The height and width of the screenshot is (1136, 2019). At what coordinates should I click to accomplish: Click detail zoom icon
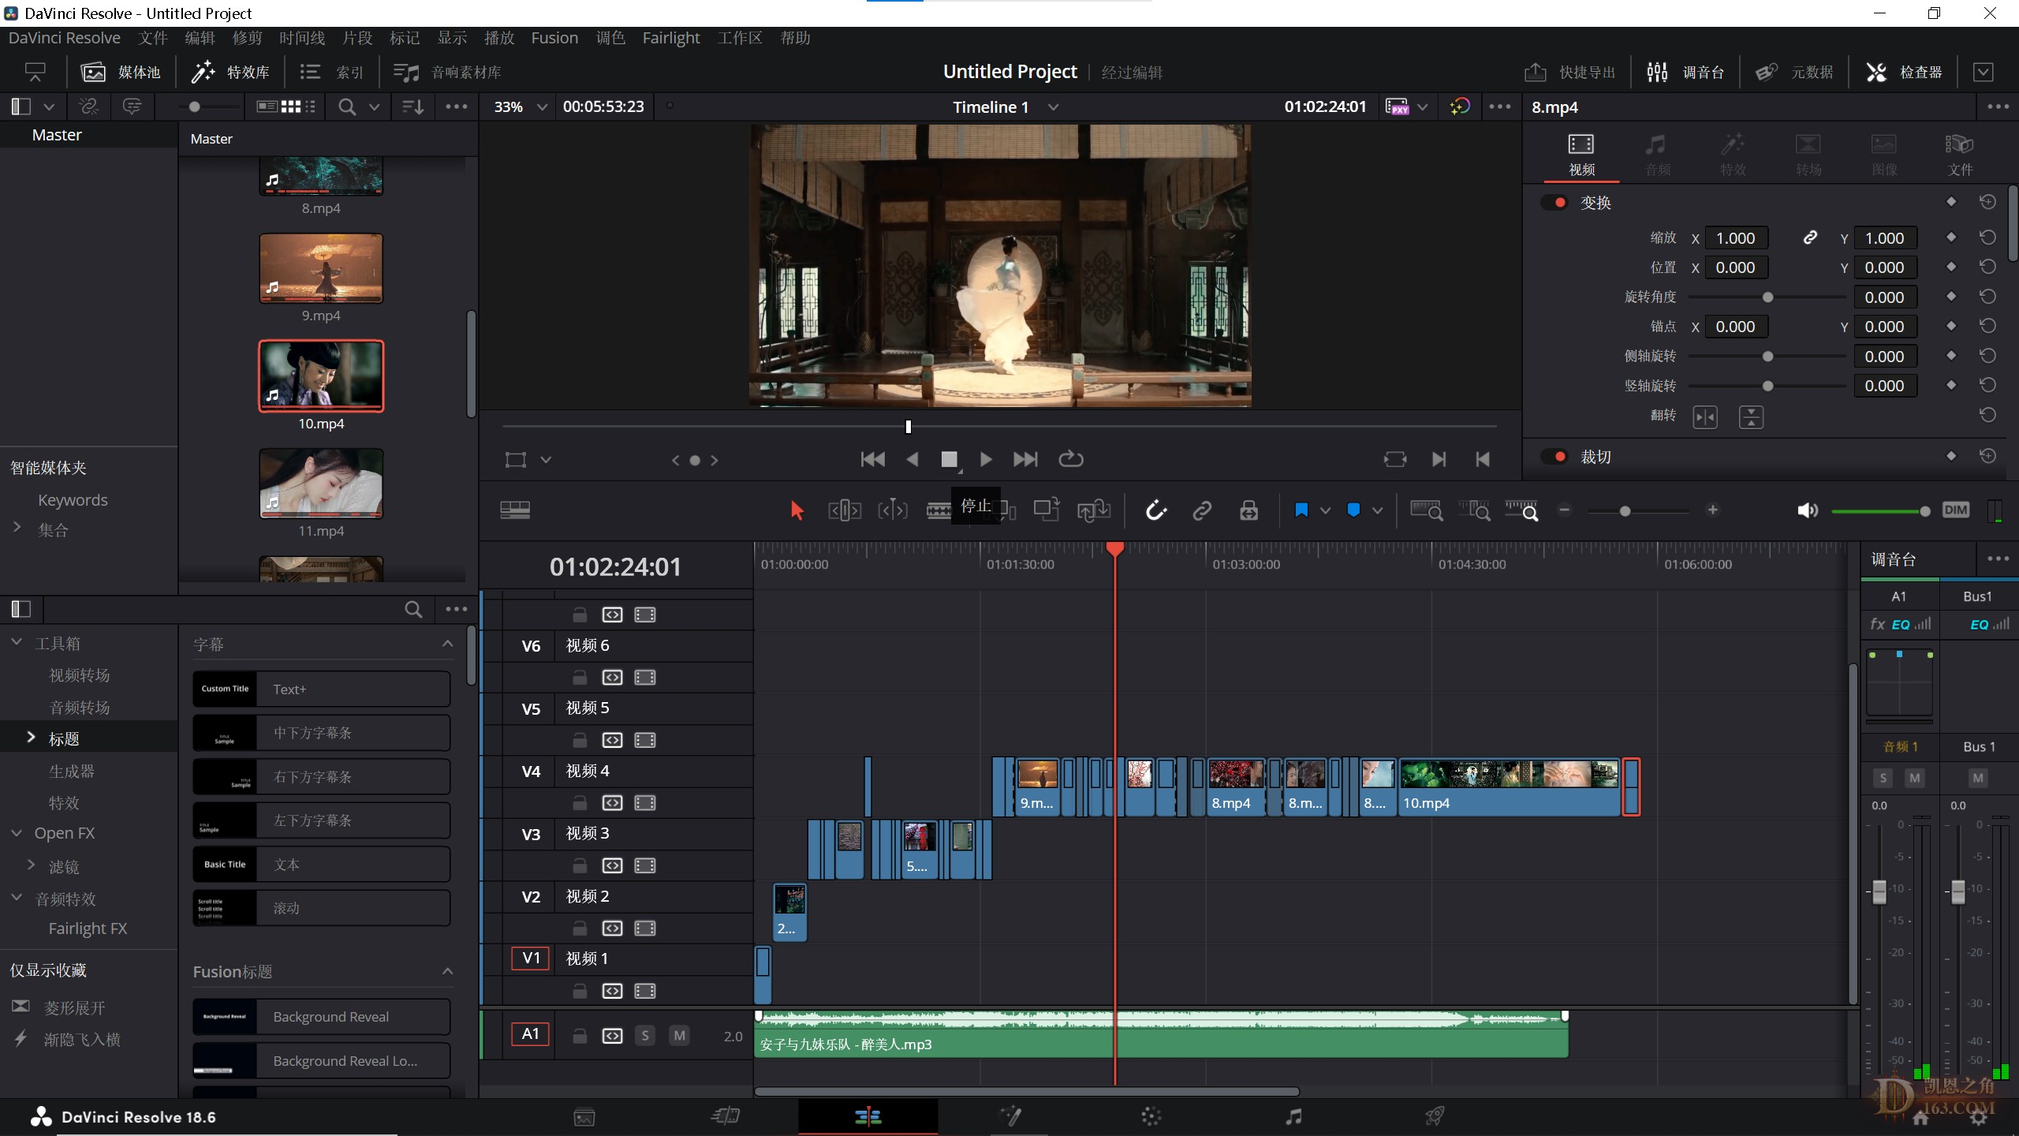[1474, 510]
